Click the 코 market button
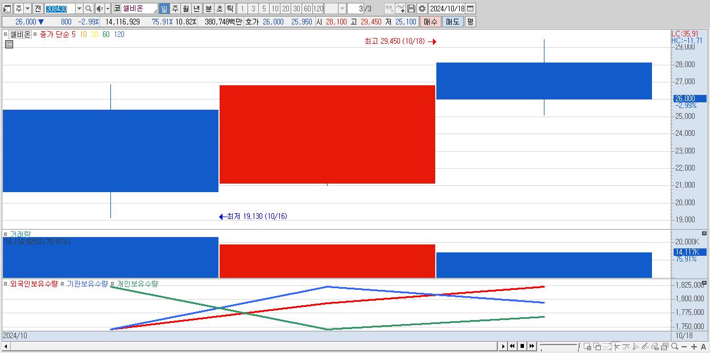The width and height of the screenshot is (710, 353). (117, 9)
